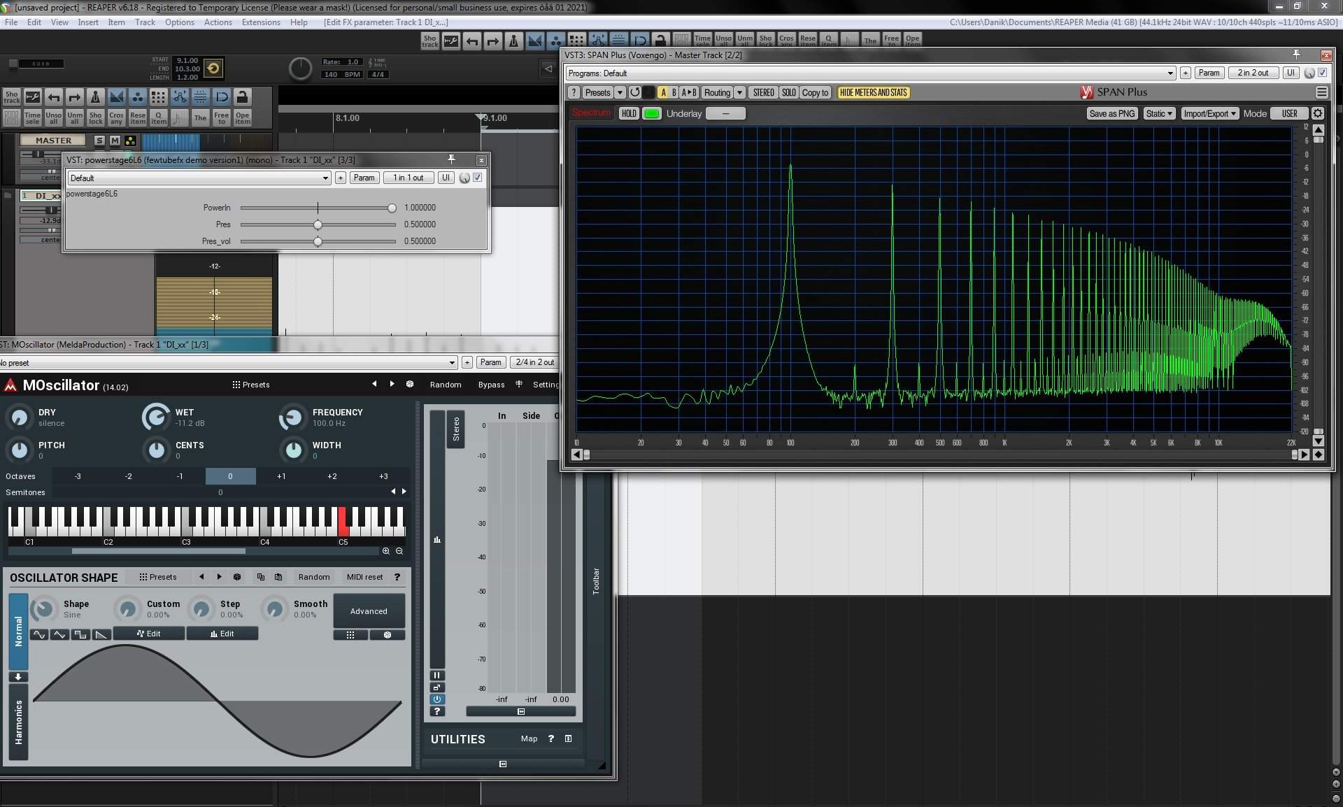
Task: Open SPAN Plus Programs: Default dropdown
Action: pyautogui.click(x=871, y=73)
